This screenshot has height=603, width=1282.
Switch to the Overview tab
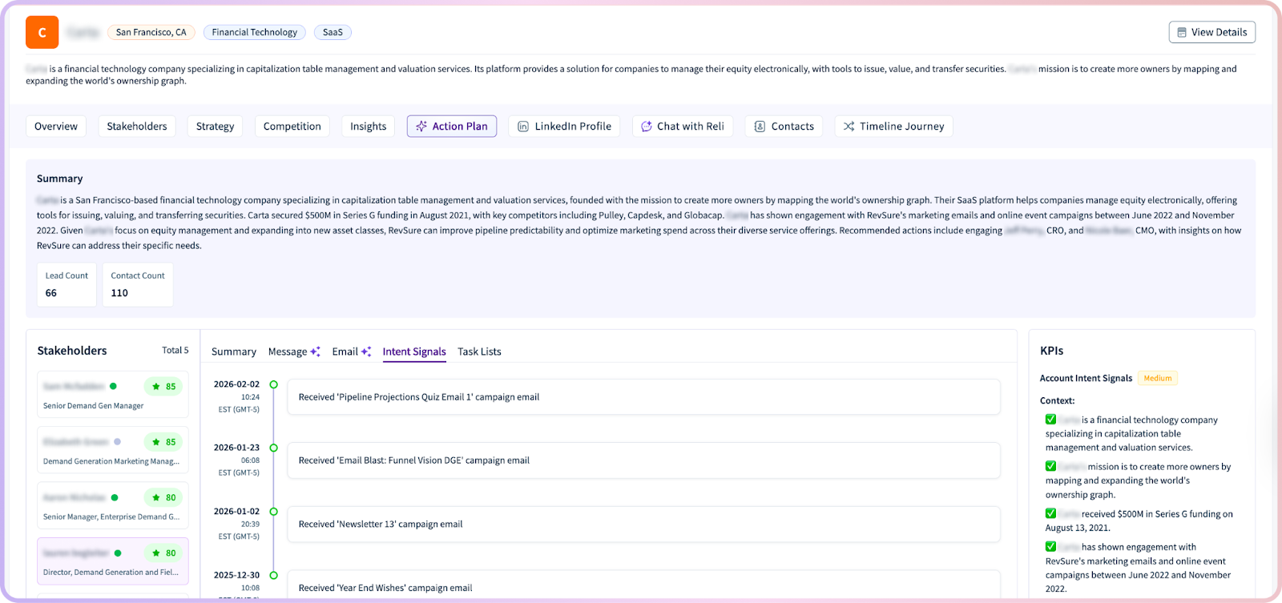56,127
